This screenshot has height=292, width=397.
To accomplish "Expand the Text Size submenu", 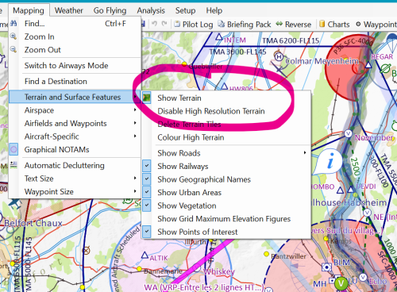I will [x=75, y=179].
